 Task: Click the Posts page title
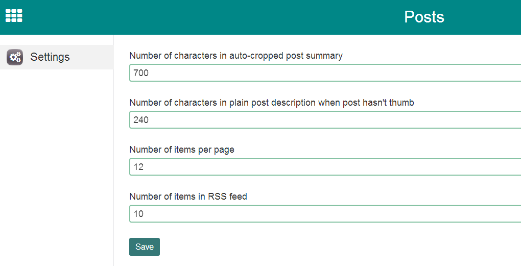tap(424, 17)
